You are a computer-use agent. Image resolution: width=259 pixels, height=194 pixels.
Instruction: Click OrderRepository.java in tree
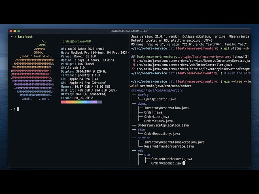(x=162, y=134)
